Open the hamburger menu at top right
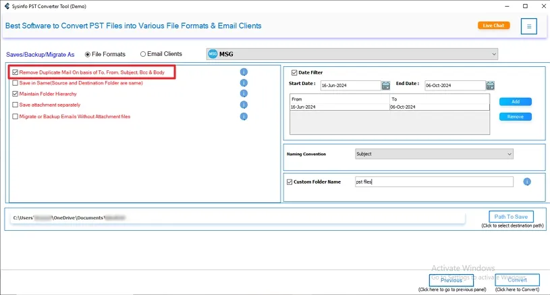Screen dimensions: 550x295 (x=529, y=26)
